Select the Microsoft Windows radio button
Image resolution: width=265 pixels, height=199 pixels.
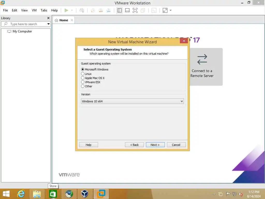click(x=83, y=69)
